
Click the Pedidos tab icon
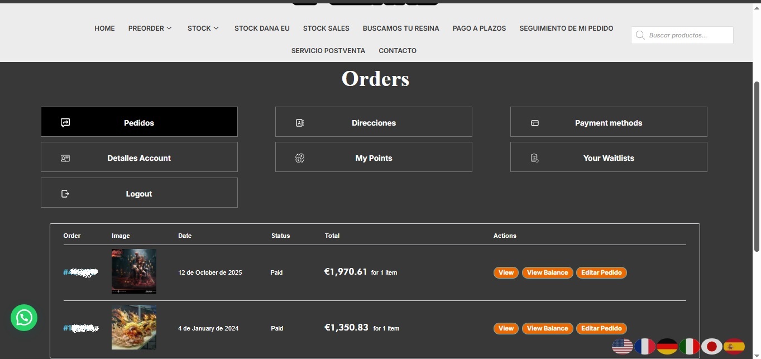(65, 123)
